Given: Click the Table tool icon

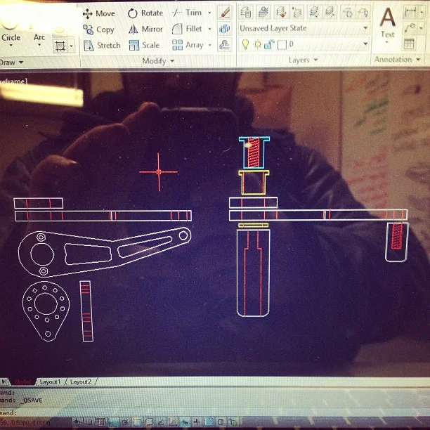Looking at the screenshot, I should tap(409, 44).
